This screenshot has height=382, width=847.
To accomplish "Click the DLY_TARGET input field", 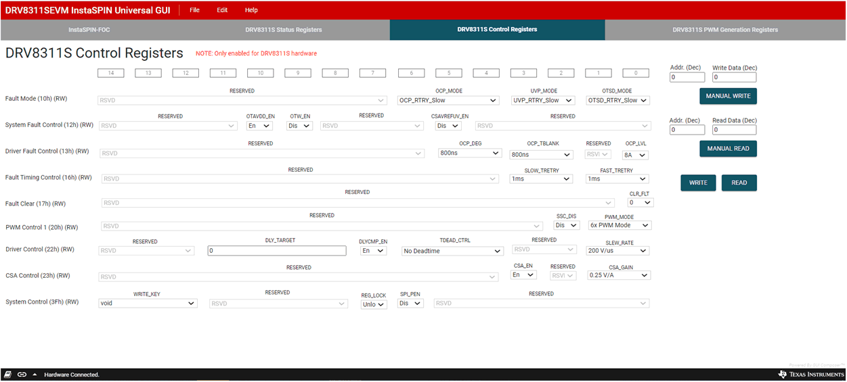I will click(276, 251).
